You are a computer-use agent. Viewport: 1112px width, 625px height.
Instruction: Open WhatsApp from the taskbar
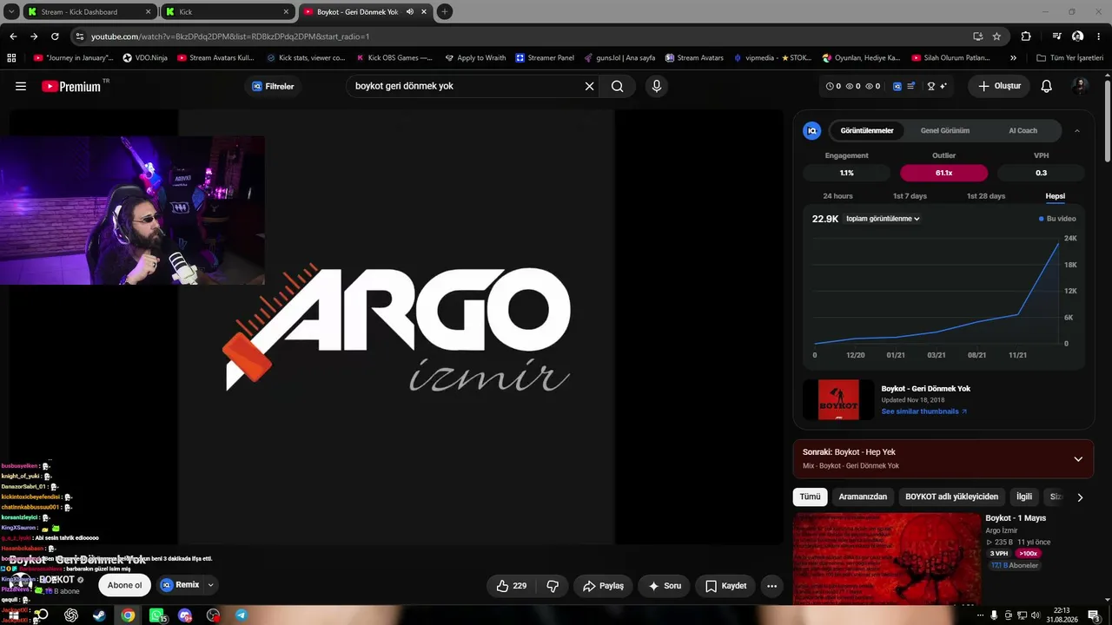tap(156, 615)
